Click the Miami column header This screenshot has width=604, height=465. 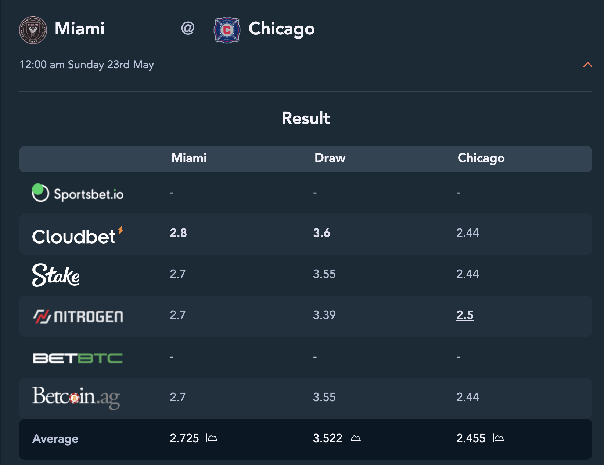[189, 158]
